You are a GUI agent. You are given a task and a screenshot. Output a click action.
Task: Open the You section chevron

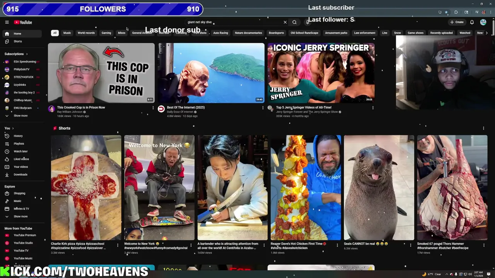[x=13, y=128]
